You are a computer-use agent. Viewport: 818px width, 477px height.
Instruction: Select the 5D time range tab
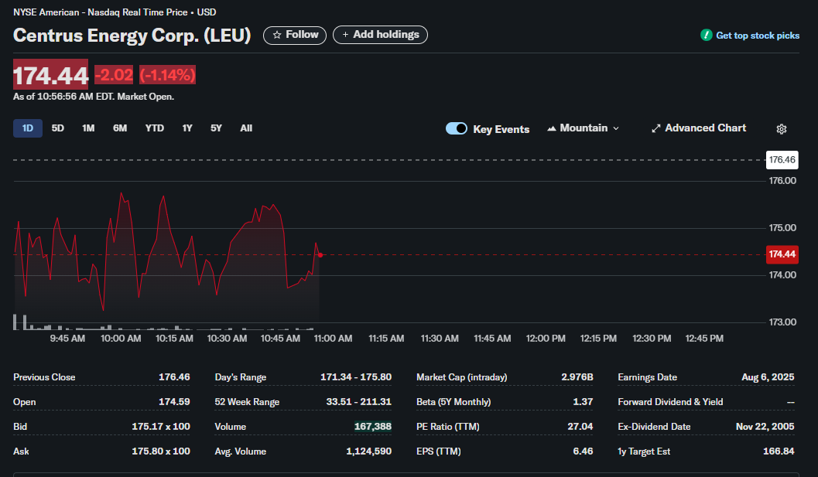(x=57, y=128)
